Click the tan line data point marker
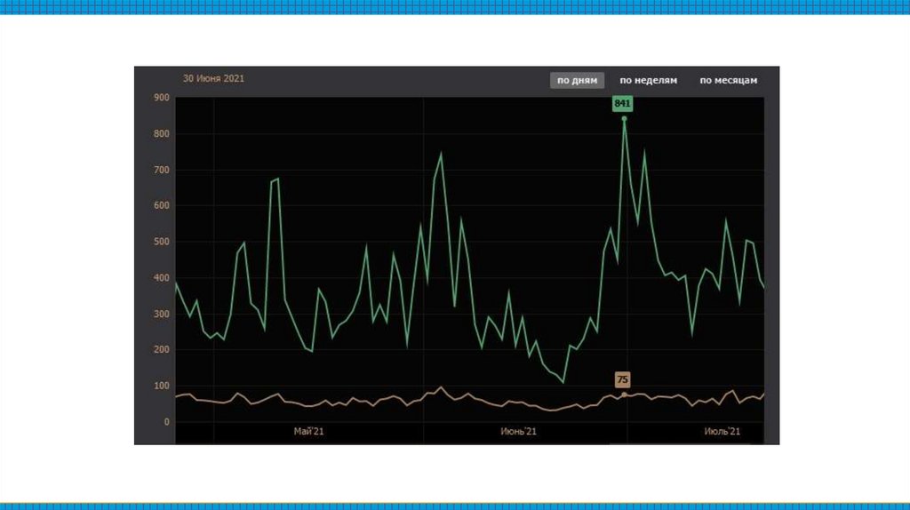 pos(625,395)
